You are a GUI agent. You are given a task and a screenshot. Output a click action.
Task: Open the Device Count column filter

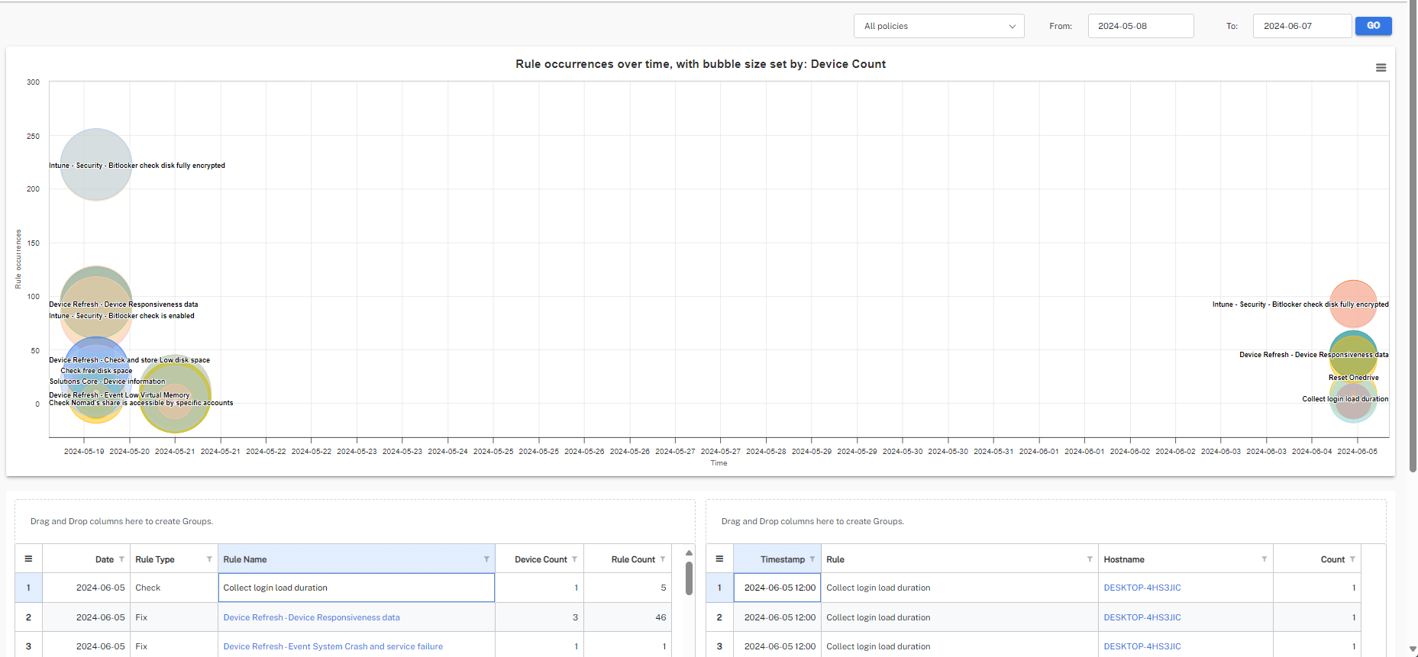[574, 559]
